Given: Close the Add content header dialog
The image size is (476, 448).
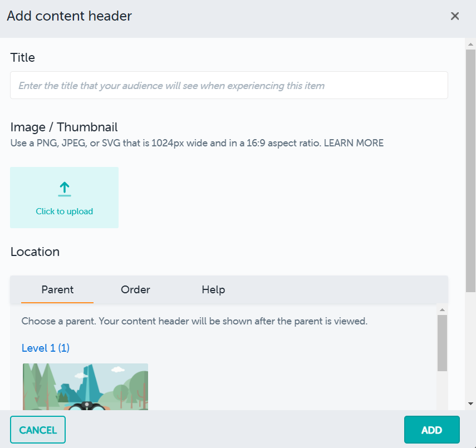Looking at the screenshot, I should coord(455,16).
